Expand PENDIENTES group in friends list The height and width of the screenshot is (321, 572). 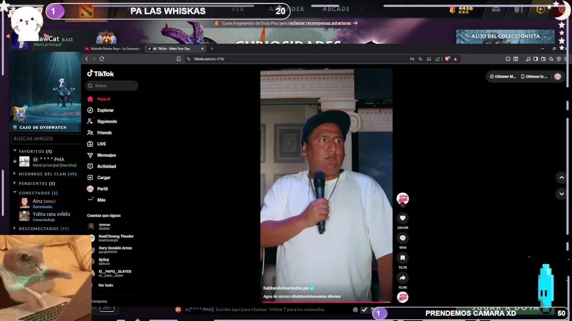click(x=34, y=184)
